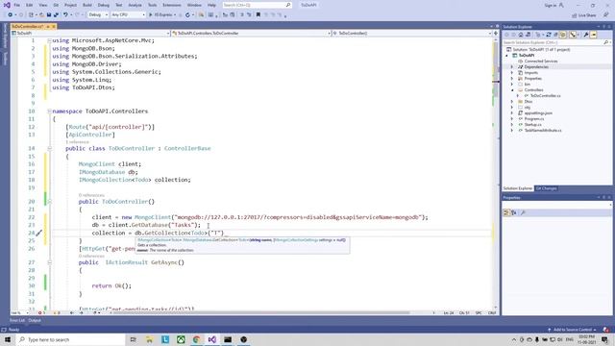Click the Live Share button
The width and height of the screenshot is (615, 346).
point(584,15)
